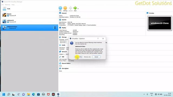Select the Ubuntu virtual machine

point(29,15)
